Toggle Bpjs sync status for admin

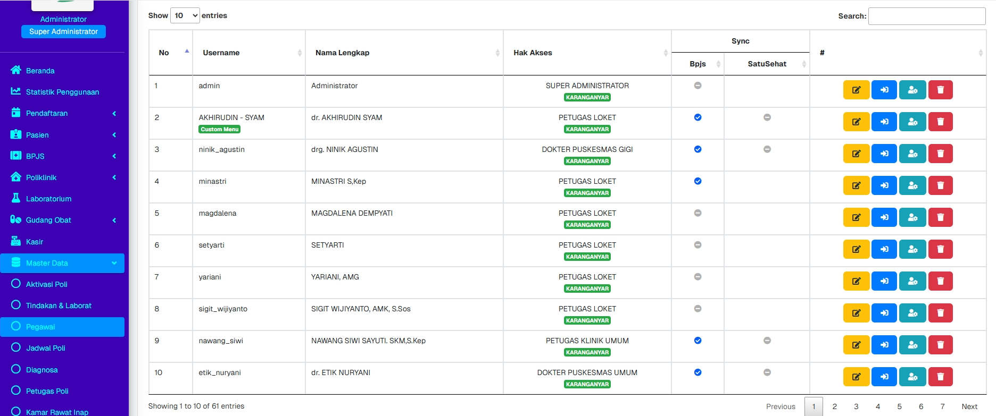point(698,86)
